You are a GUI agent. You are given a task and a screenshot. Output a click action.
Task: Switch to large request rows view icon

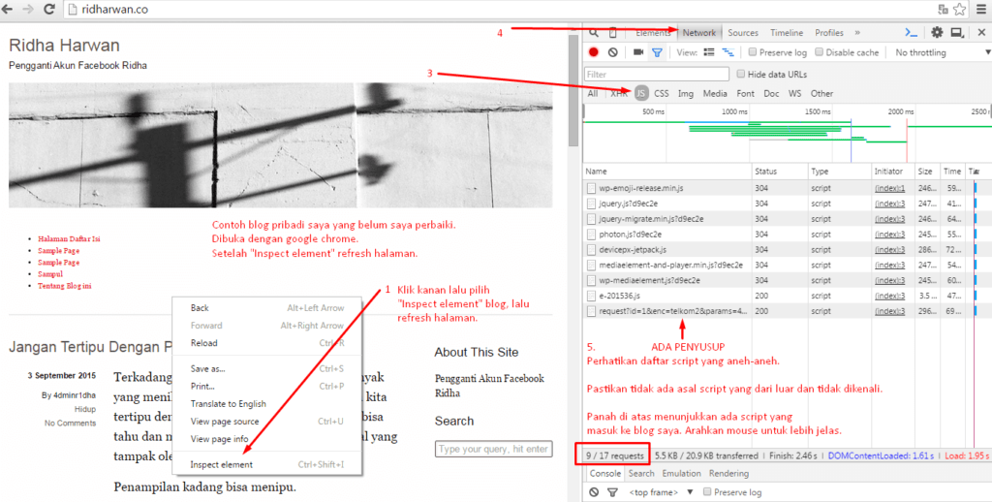click(x=709, y=52)
